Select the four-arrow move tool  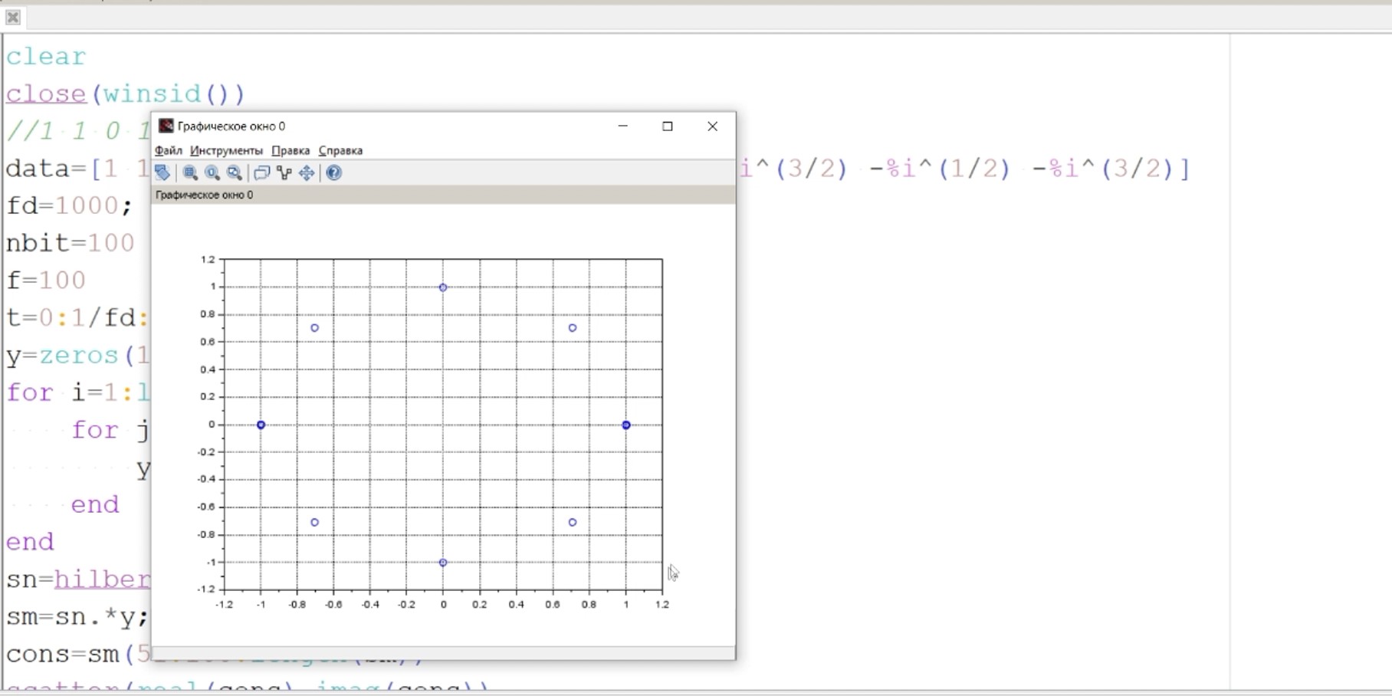tap(307, 172)
